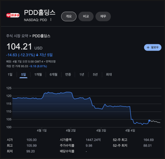Click the 최고 value 105.99
This screenshot has height=159, width=165.
(32, 146)
